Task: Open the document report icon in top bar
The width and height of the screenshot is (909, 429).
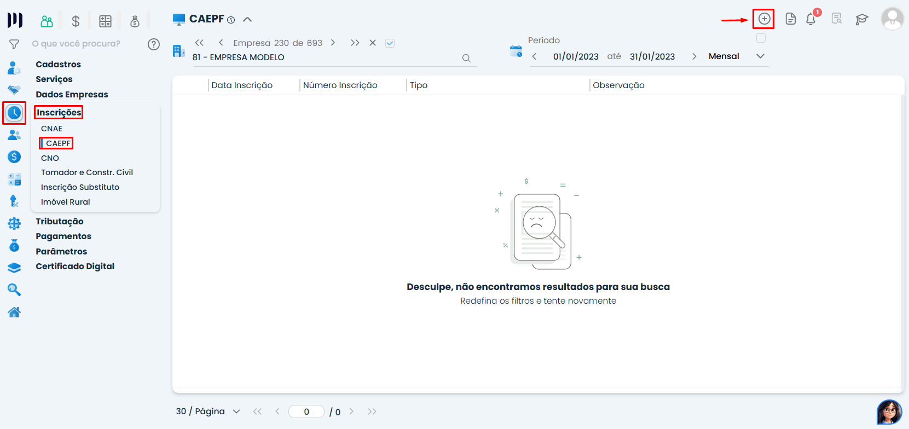Action: coord(790,19)
